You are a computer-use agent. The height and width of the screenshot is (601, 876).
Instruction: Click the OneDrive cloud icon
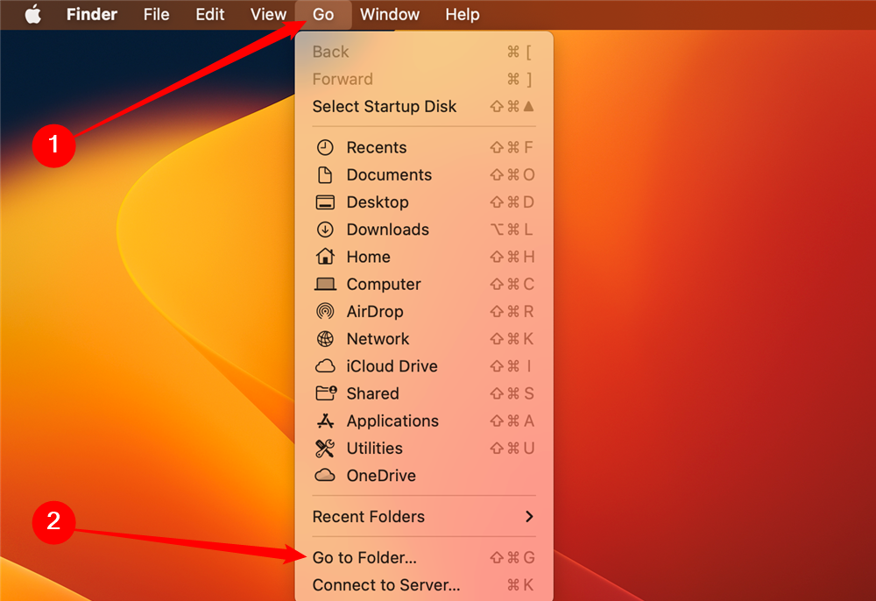325,476
